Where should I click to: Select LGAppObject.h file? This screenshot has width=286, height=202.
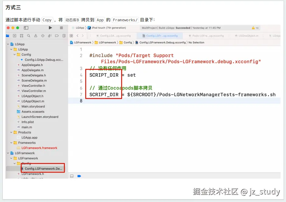(x=30, y=96)
